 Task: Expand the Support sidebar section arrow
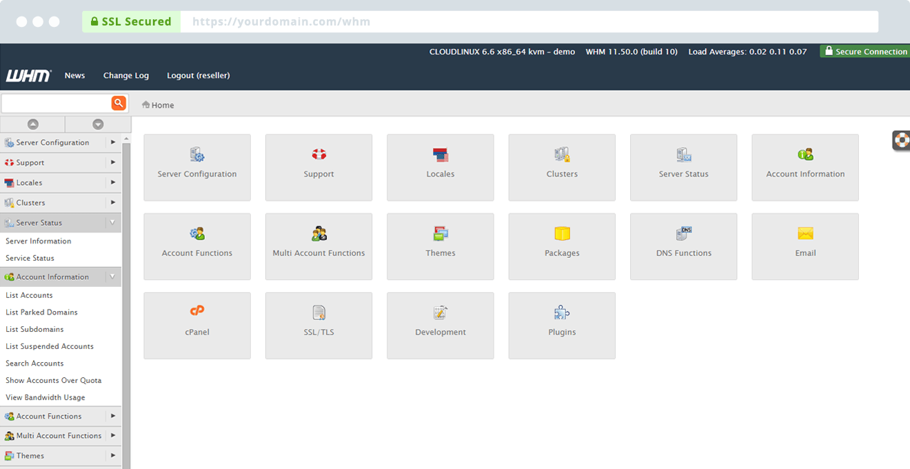pos(113,162)
